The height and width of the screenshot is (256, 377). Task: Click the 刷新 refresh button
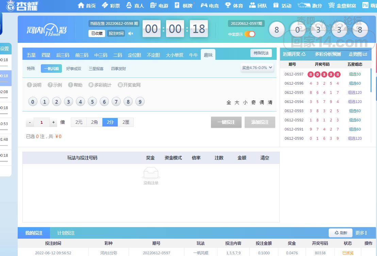[341, 233]
